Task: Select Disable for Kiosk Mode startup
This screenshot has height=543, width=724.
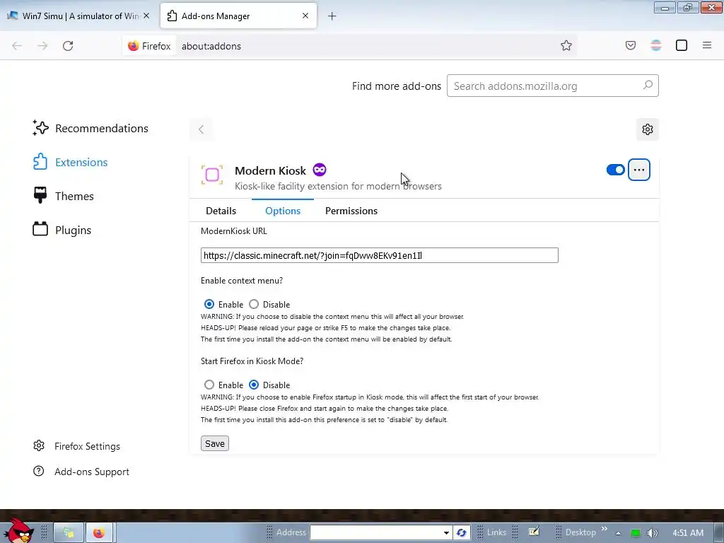Action: pyautogui.click(x=254, y=385)
